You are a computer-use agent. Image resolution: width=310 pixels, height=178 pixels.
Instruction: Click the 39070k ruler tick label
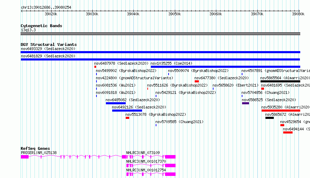(257, 14)
